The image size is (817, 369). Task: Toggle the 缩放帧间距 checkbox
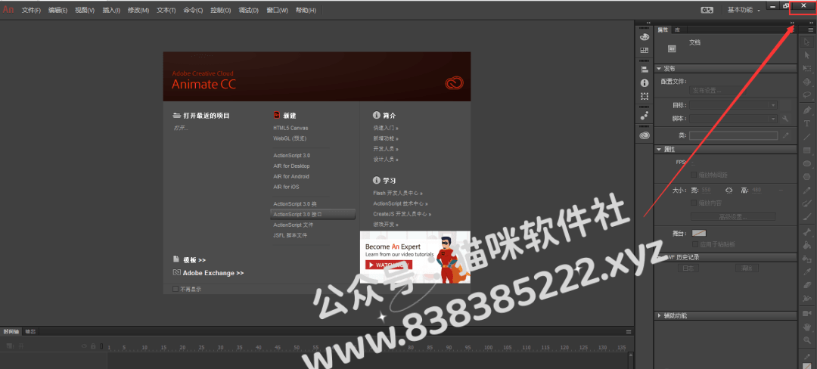click(694, 175)
